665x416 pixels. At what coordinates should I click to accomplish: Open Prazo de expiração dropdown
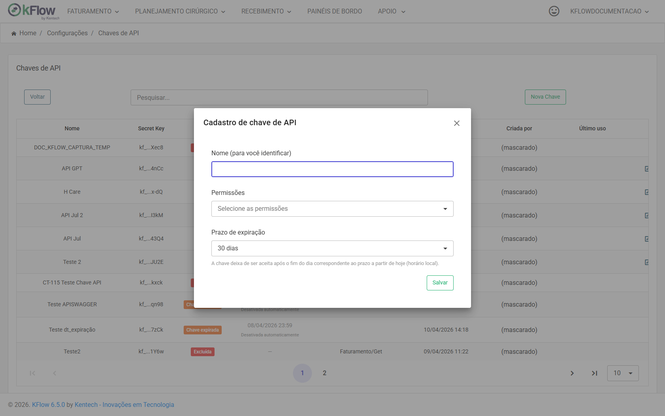(x=332, y=248)
